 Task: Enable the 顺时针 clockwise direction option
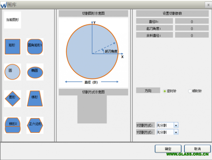pyautogui.click(x=190, y=91)
